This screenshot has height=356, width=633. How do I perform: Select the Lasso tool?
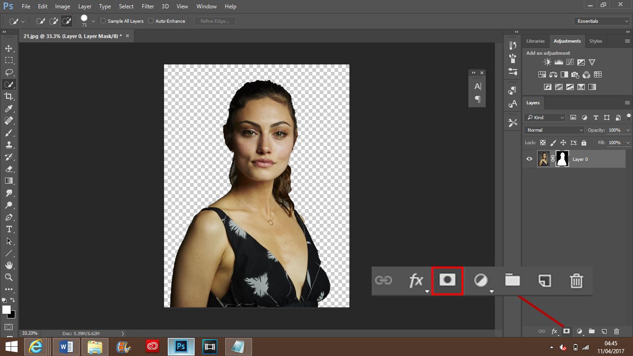tap(9, 72)
